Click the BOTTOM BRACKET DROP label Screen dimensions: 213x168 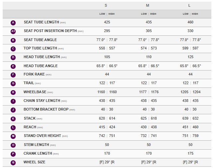pyautogui.click(x=47, y=109)
